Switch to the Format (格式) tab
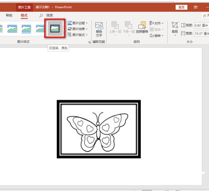Viewport: 209px width, 191px height. 24,15
